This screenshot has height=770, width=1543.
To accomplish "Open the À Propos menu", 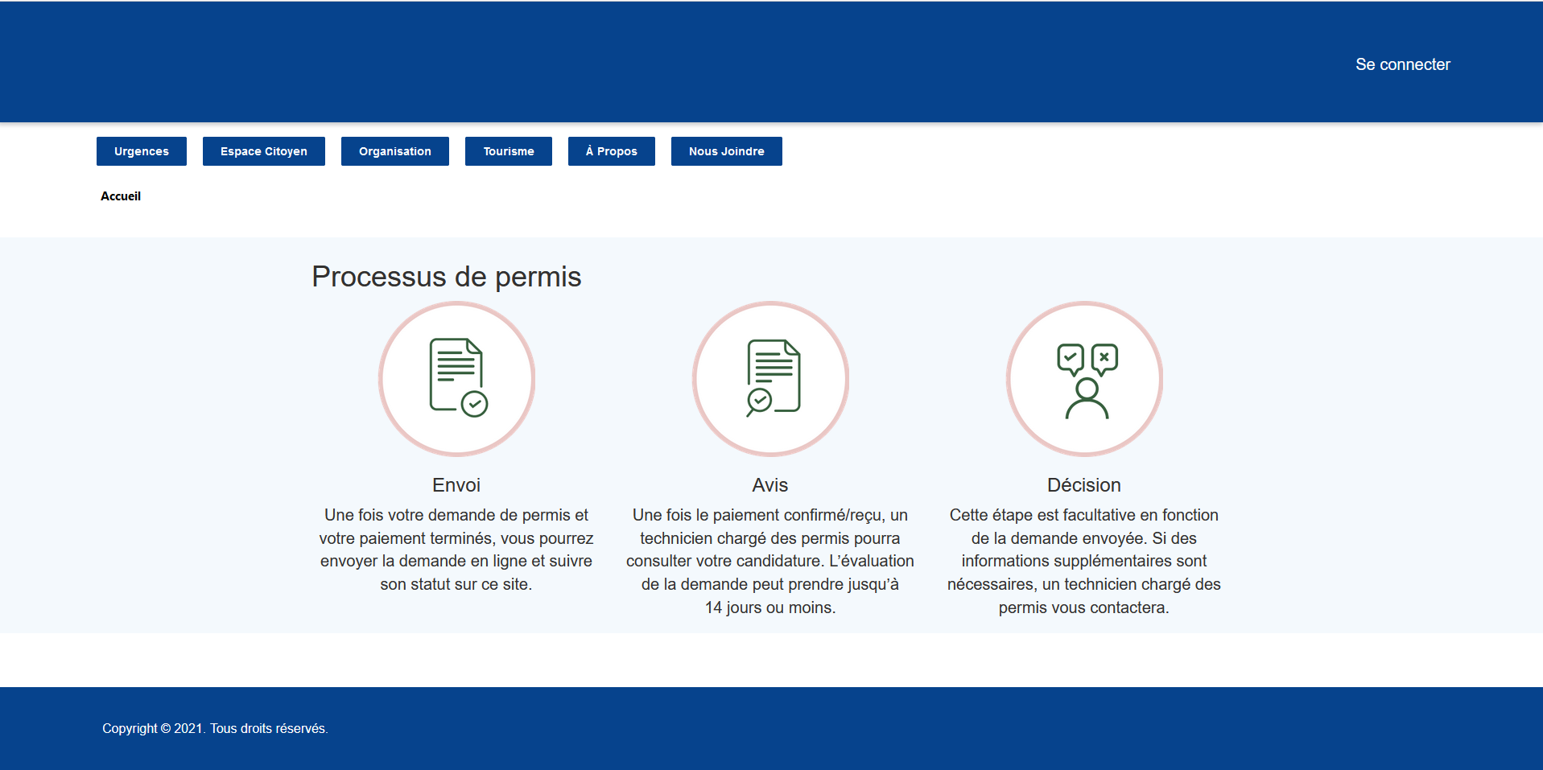I will click(612, 151).
